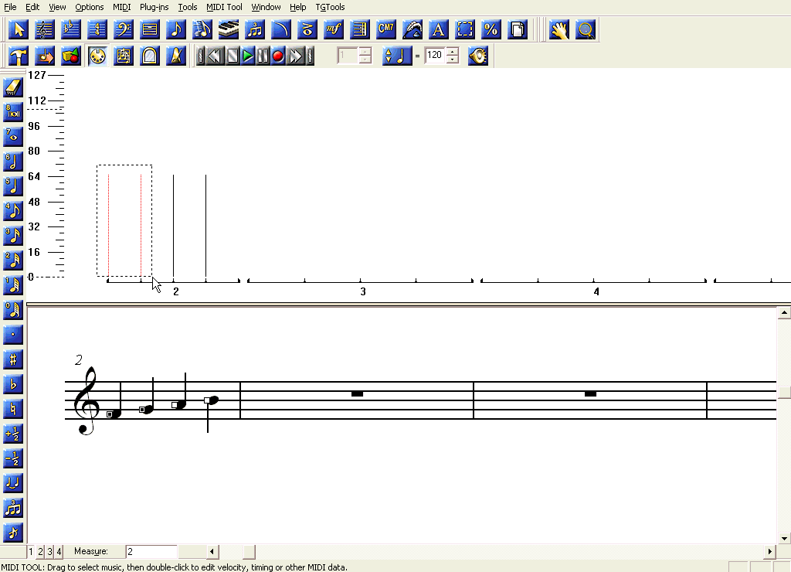Choose the Expression tool marked mf
This screenshot has width=791, height=572.
(334, 30)
